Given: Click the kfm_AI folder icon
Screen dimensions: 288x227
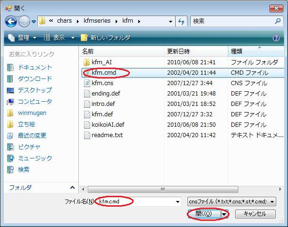Looking at the screenshot, I should [86, 62].
